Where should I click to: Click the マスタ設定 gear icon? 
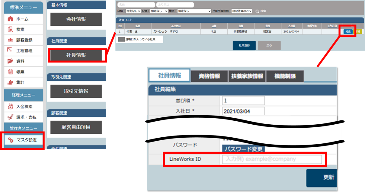click(x=11, y=140)
